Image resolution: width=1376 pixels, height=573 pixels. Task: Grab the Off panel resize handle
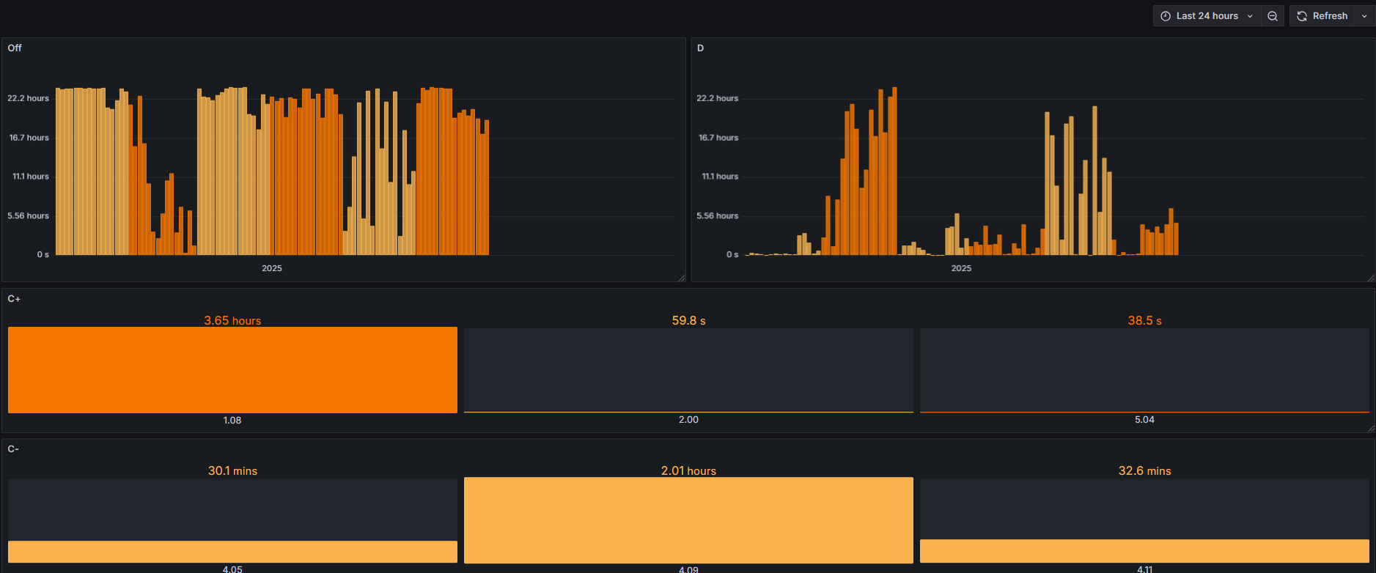point(681,278)
